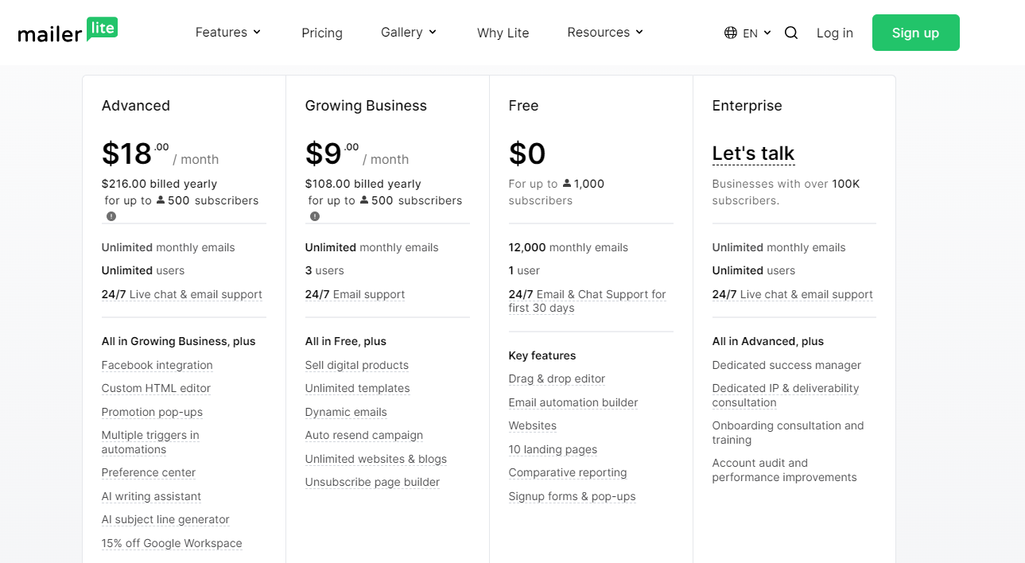Click the Email automation builder feature
Screen dimensions: 1025x563
pos(573,402)
